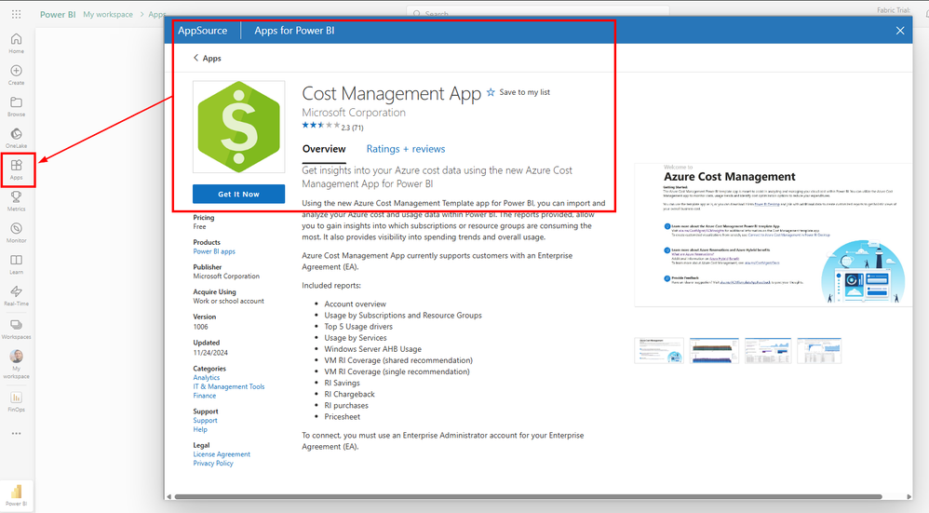Screen dimensions: 929x513
Task: Click 'RI Chargeback' list item
Action: [349, 394]
